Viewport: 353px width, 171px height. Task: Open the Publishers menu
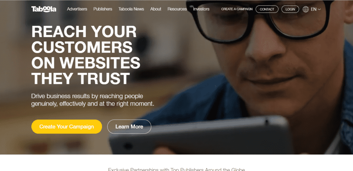103,9
